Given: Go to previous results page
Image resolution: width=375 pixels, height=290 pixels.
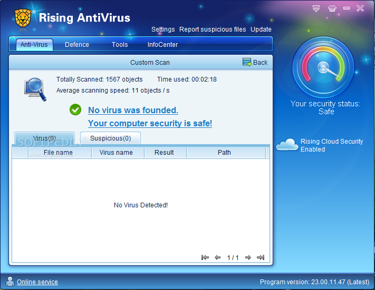Looking at the screenshot, I should [x=217, y=257].
